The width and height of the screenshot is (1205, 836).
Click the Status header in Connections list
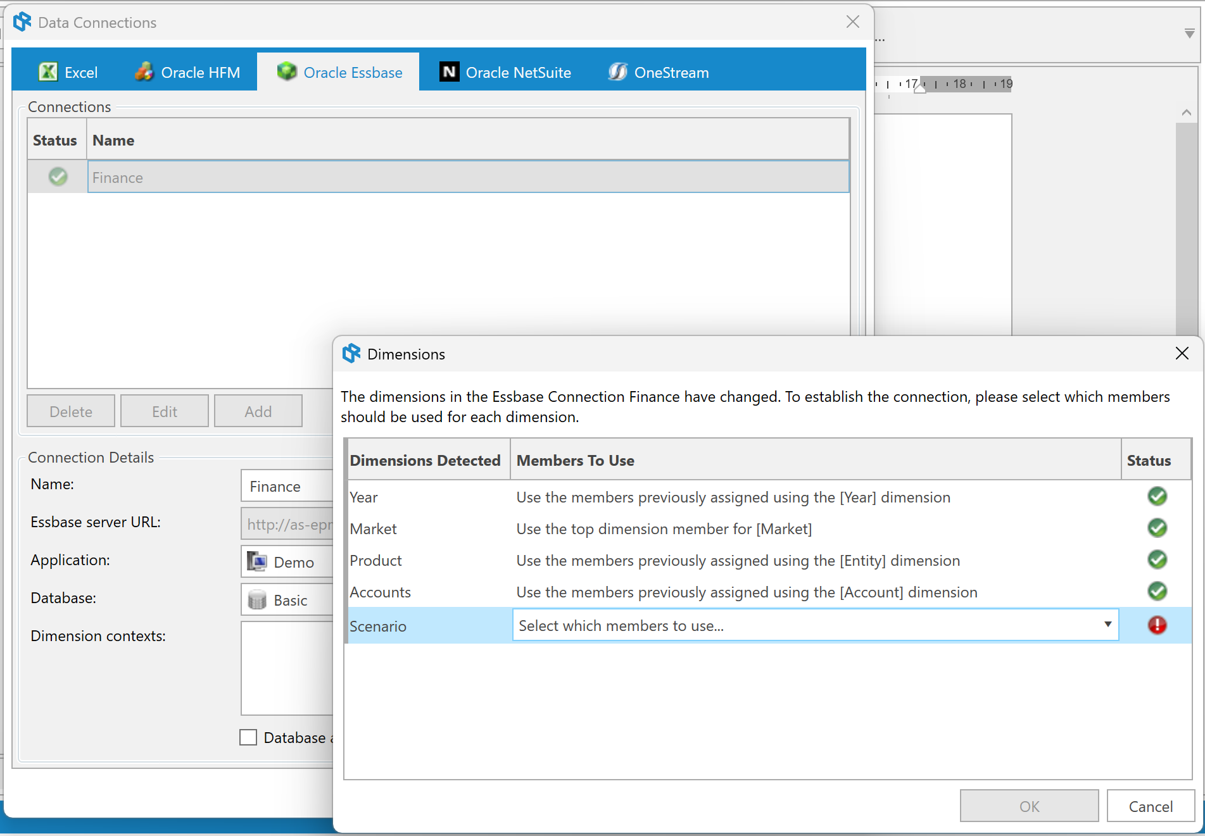point(57,140)
